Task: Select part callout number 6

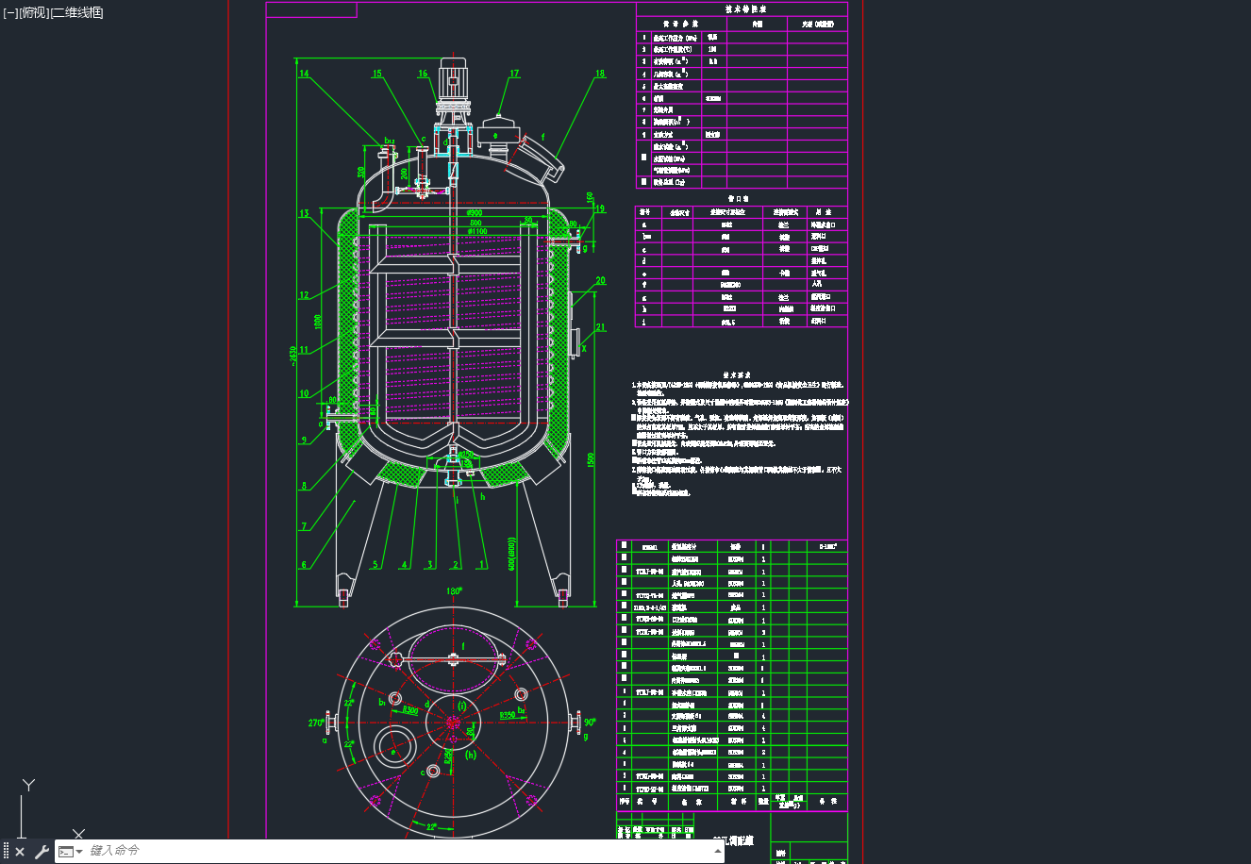Action: tap(304, 566)
